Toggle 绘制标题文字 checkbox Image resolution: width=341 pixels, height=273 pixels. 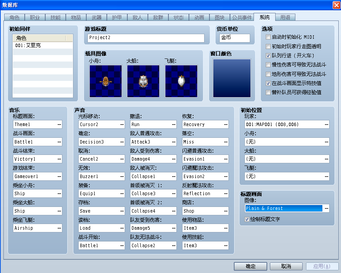click(247, 219)
